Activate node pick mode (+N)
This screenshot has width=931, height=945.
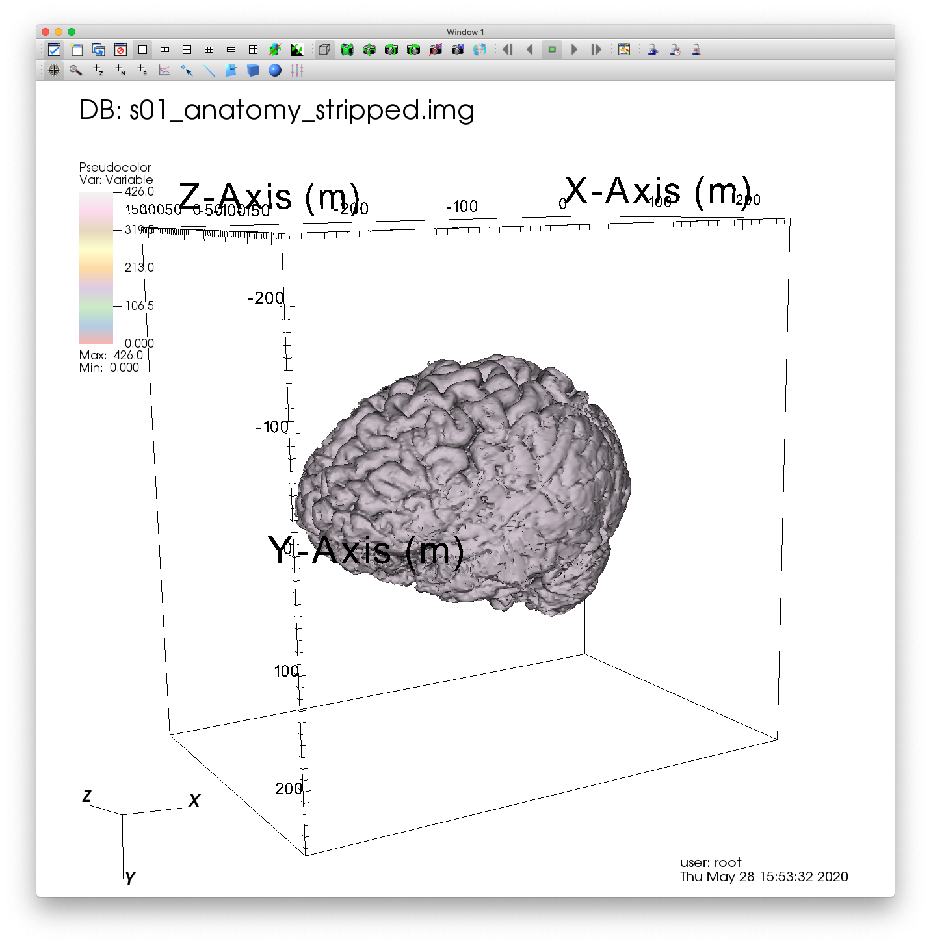click(120, 70)
